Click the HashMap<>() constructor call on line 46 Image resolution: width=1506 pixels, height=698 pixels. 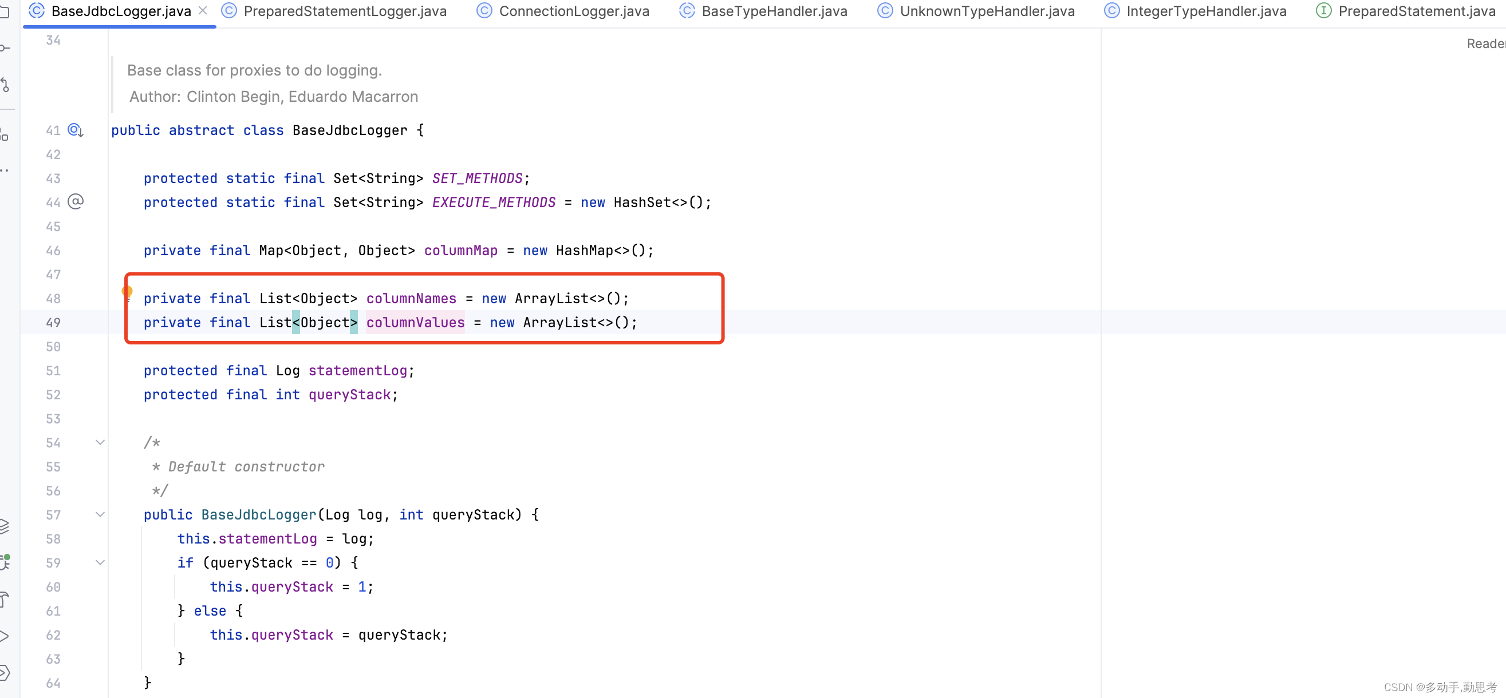click(x=601, y=250)
